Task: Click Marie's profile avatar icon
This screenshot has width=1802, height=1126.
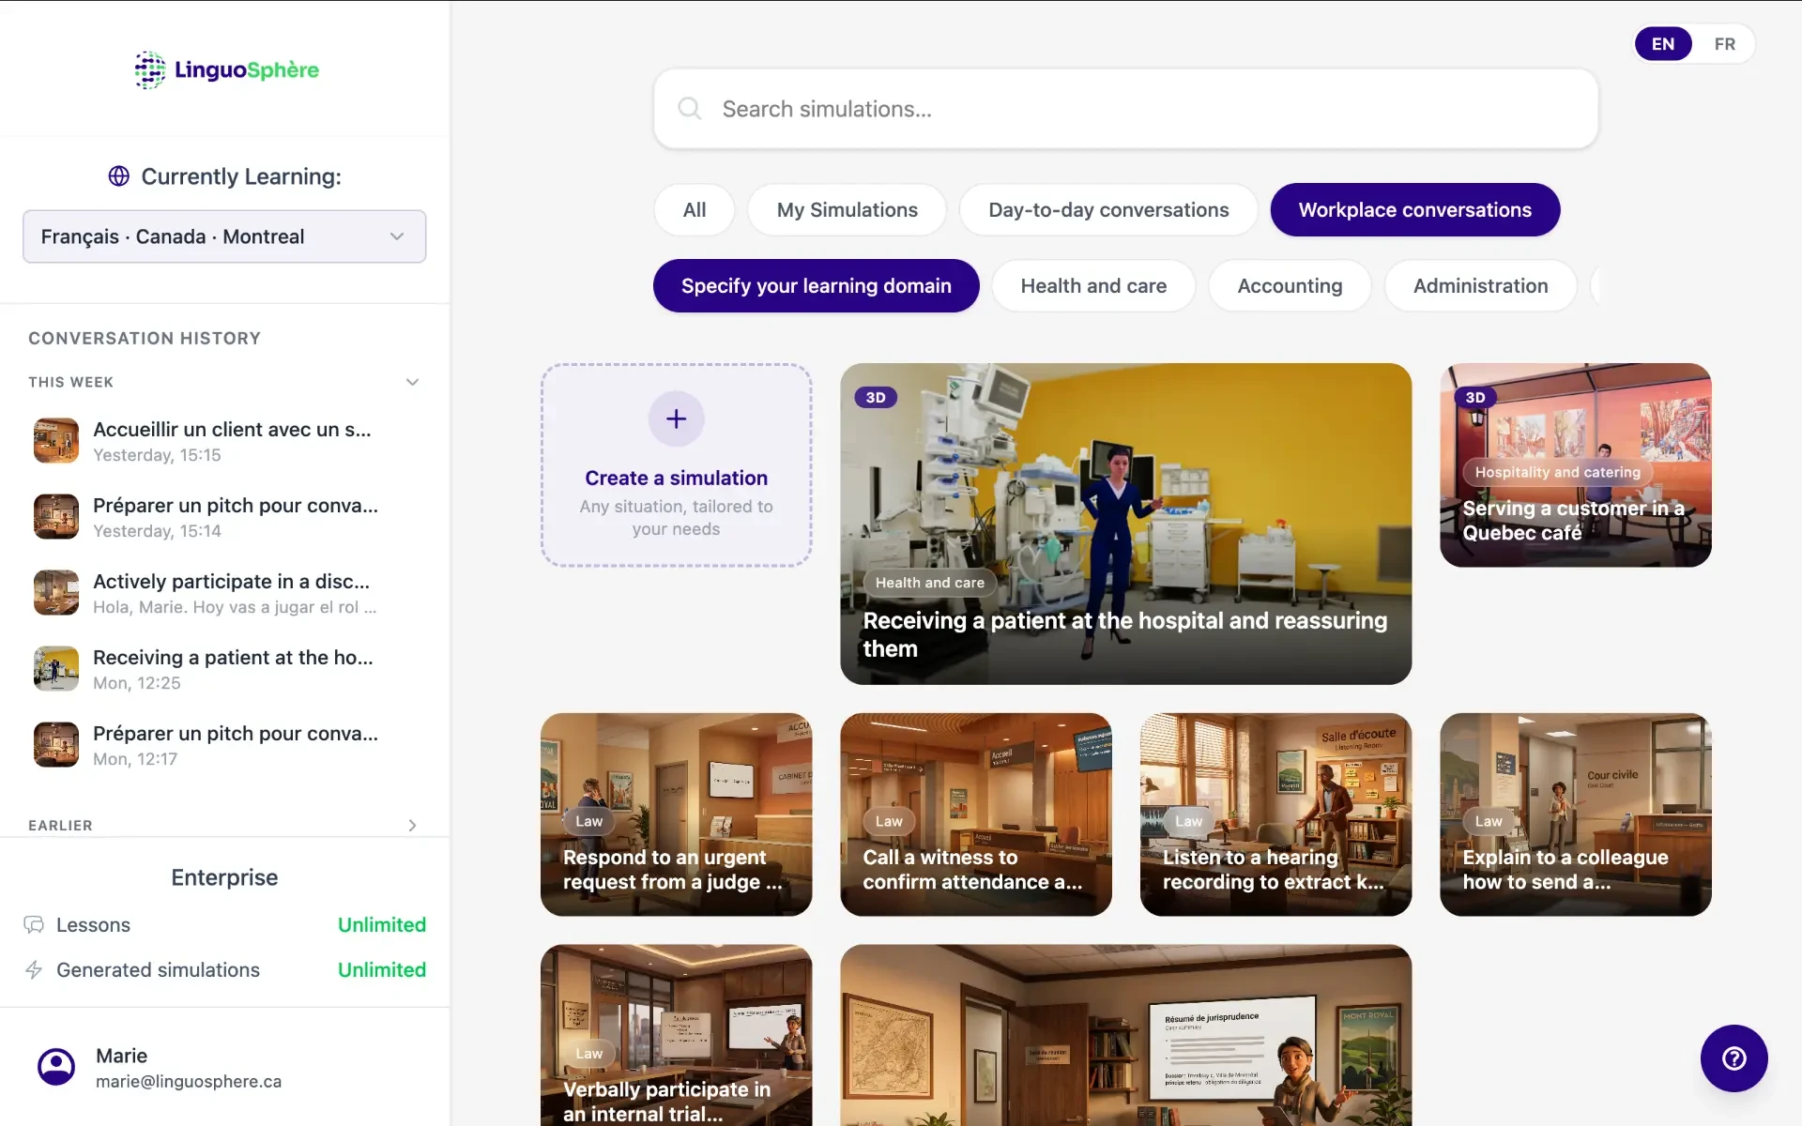Action: pos(56,1067)
